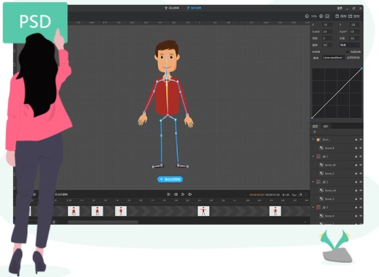Open the Linear easing dropdown
This screenshot has width=379, height=277.
pyautogui.click(x=333, y=58)
